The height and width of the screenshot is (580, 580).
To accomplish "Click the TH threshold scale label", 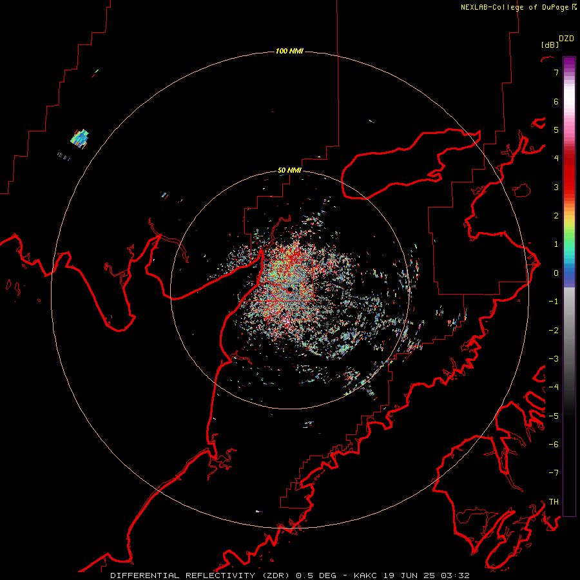I will 554,501.
